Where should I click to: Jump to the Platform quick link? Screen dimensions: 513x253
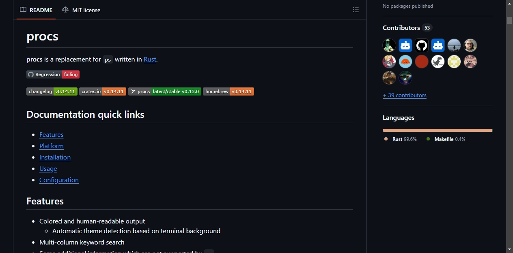[x=52, y=146]
